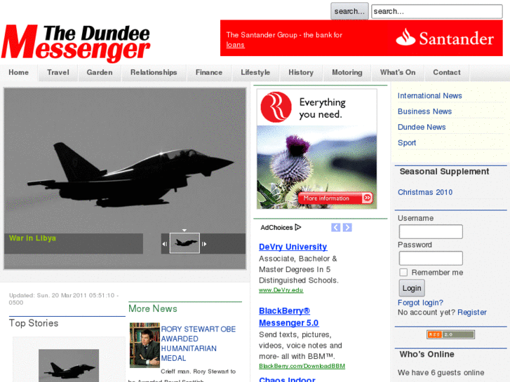Open International News link
This screenshot has width=510, height=382.
point(429,95)
